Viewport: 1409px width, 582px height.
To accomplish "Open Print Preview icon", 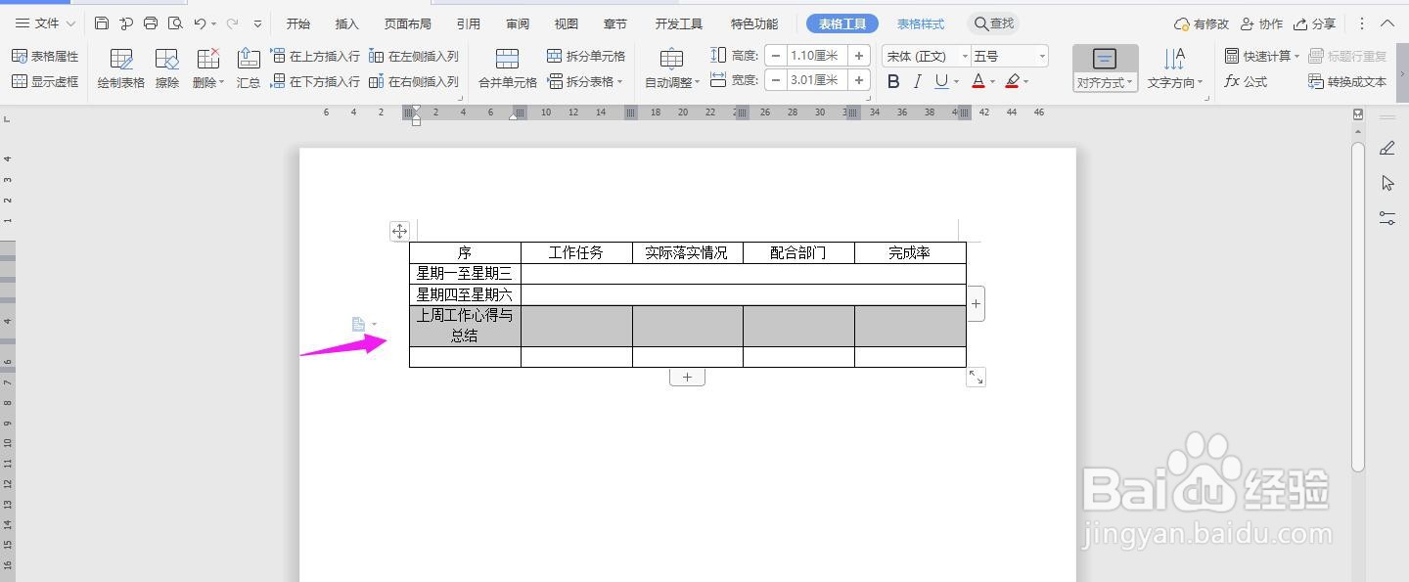I will click(x=175, y=23).
